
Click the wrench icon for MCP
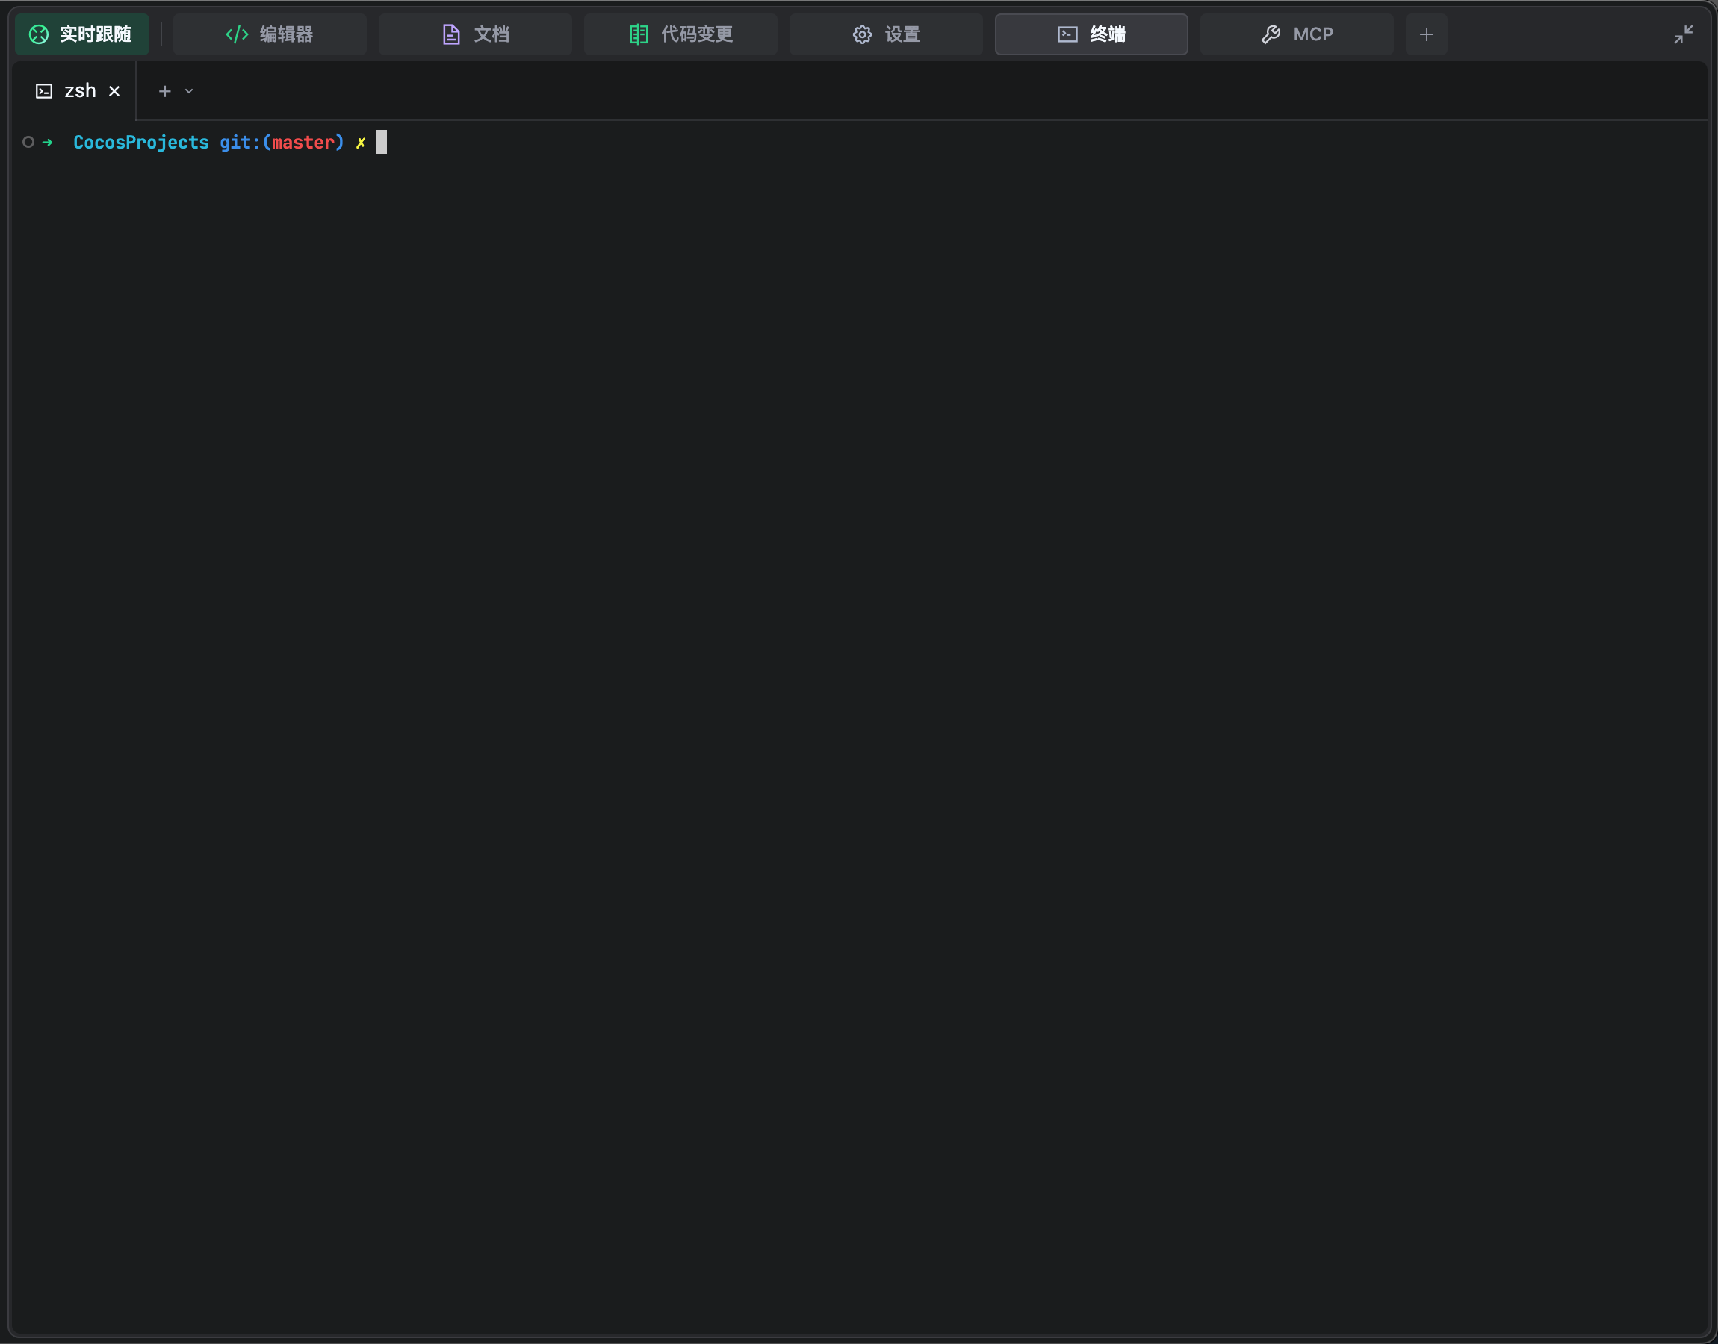pos(1271,34)
